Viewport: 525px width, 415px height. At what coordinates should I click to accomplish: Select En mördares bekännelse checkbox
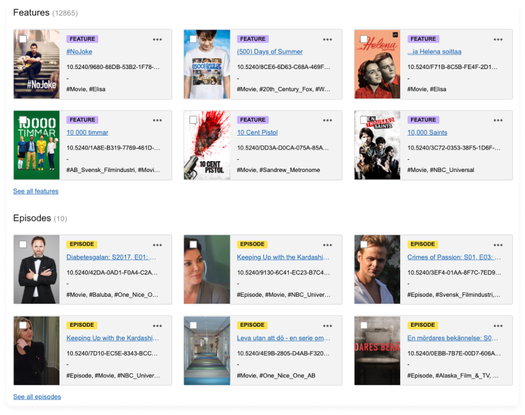(364, 325)
